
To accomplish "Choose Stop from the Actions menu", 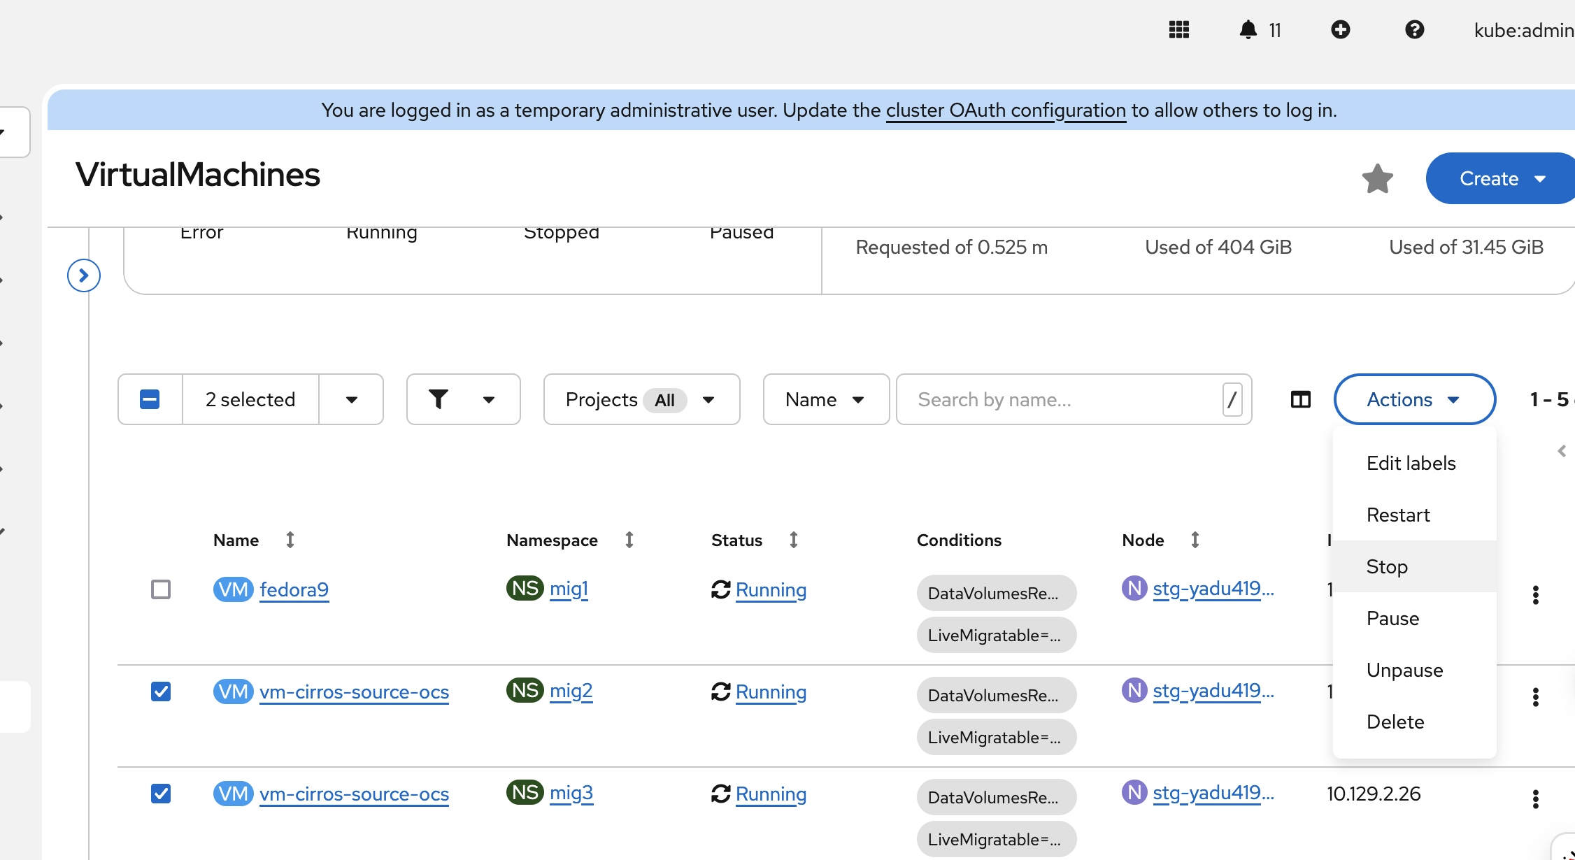I will tap(1387, 566).
